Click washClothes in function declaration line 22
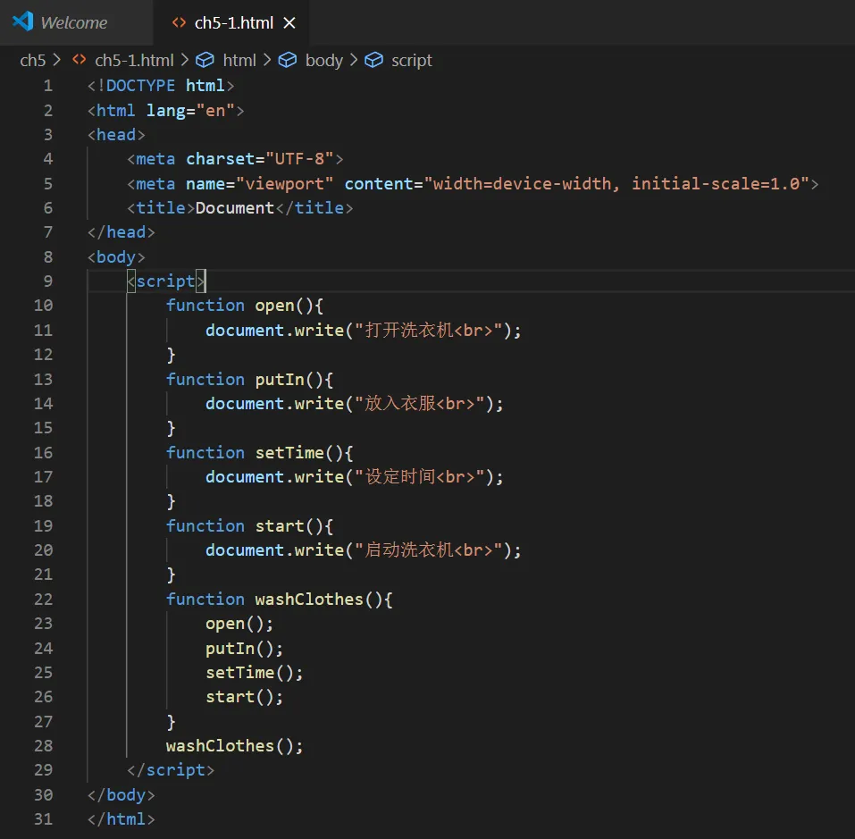The image size is (855, 839). (x=309, y=600)
